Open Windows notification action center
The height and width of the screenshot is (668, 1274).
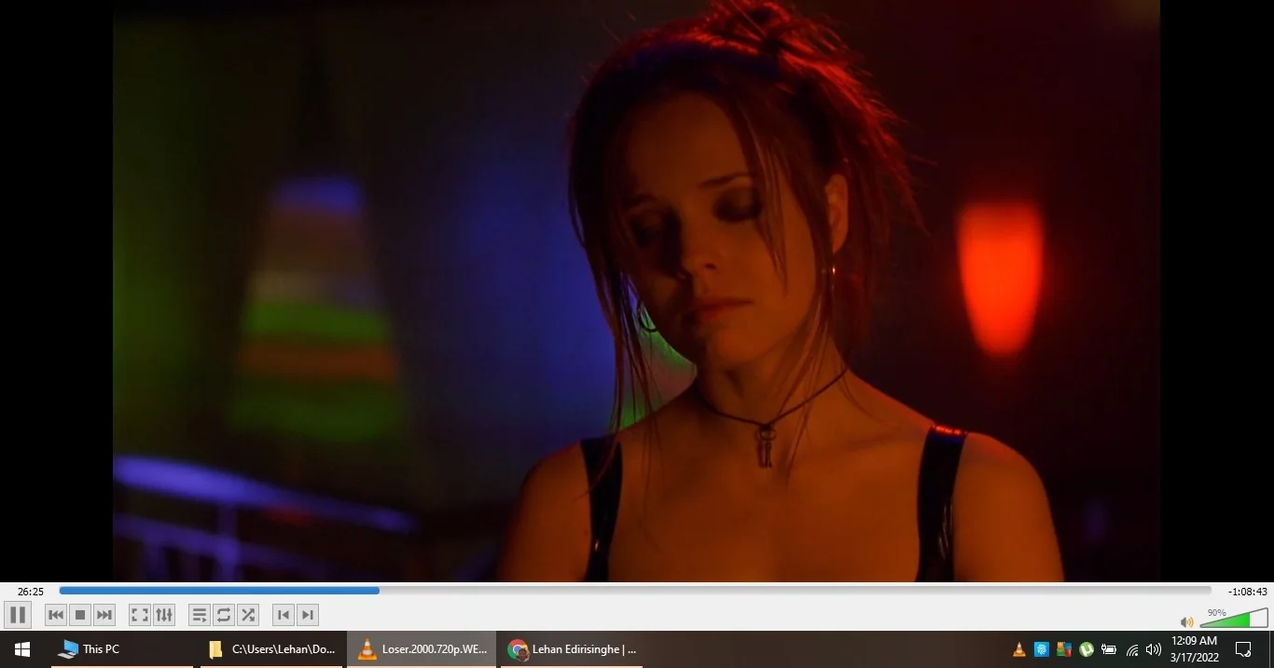click(1243, 649)
